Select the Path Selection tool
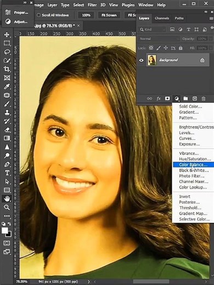Screen dimensions: 214x285 tap(7, 181)
